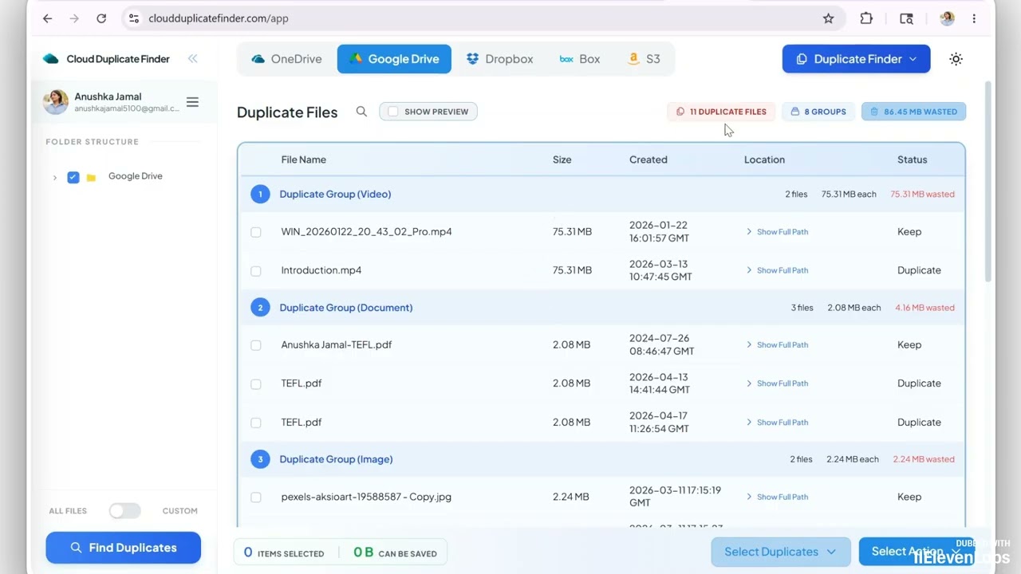Open the browser extensions puzzle icon

(x=866, y=18)
